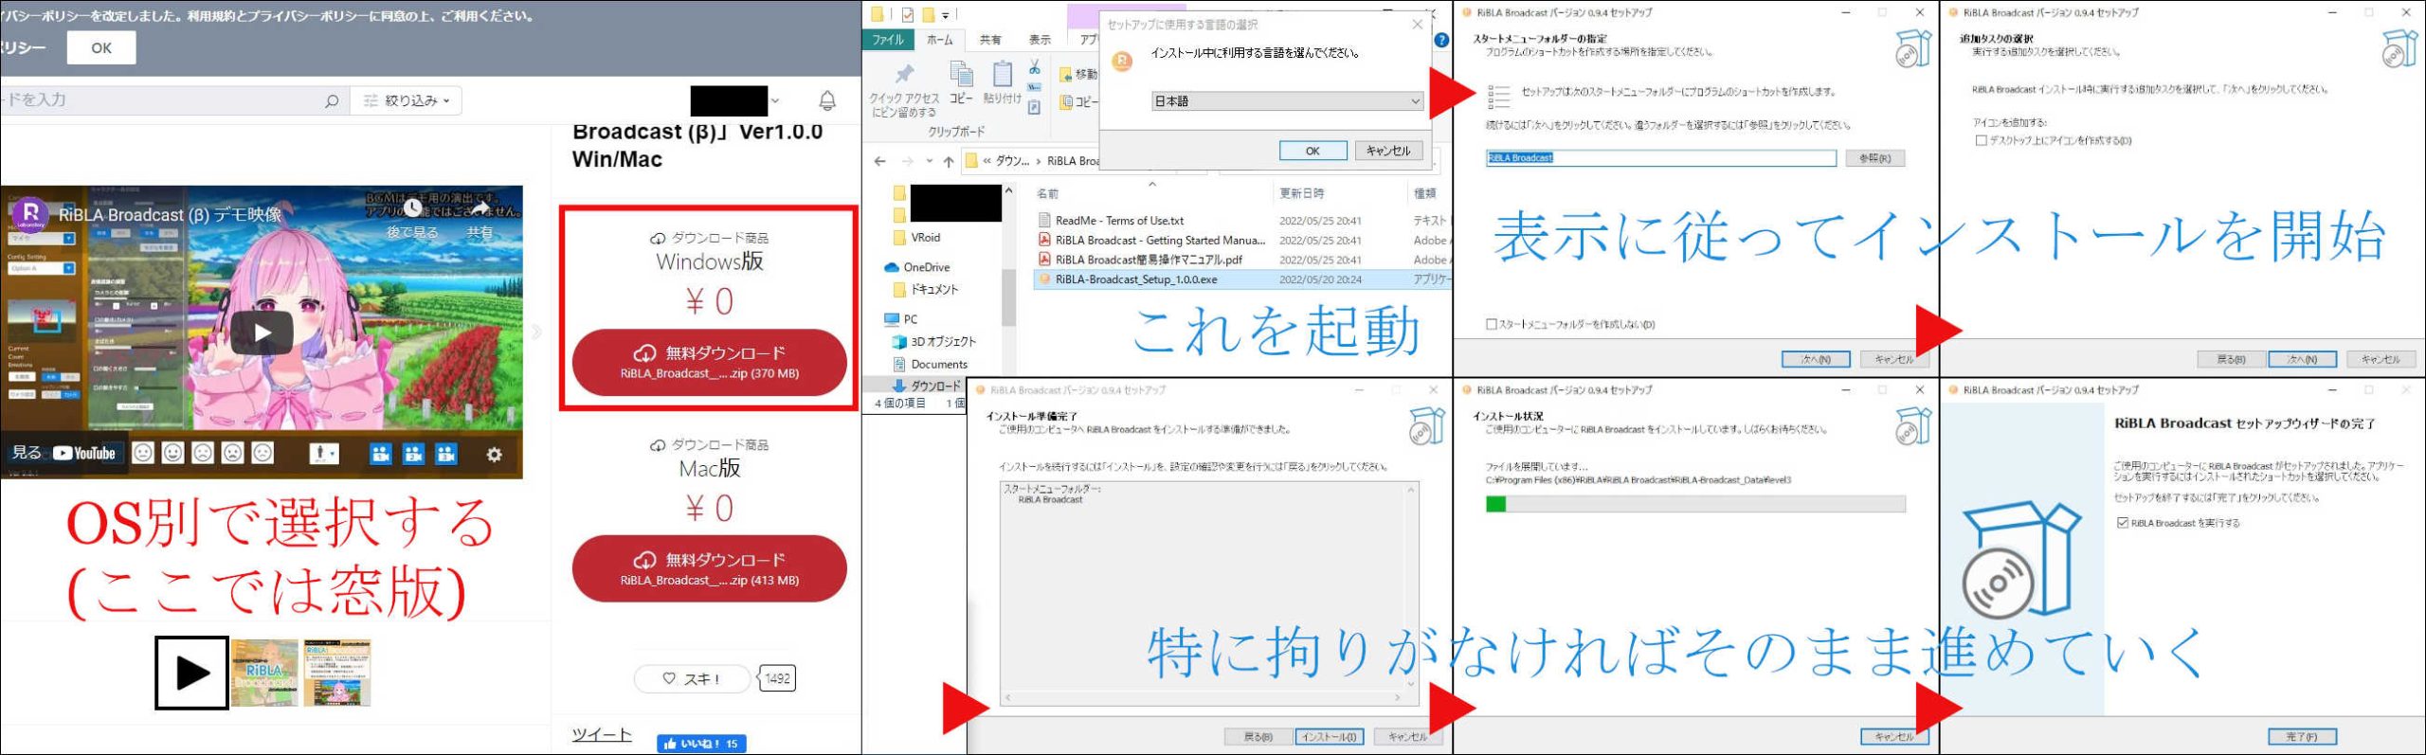Go back with Explorer's left arrow

coord(879,161)
